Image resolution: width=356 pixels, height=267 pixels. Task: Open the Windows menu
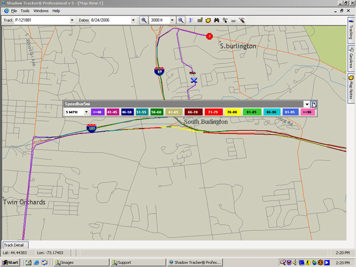pos(41,11)
